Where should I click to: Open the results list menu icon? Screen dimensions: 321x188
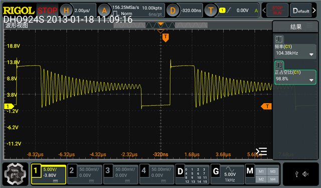point(261,151)
